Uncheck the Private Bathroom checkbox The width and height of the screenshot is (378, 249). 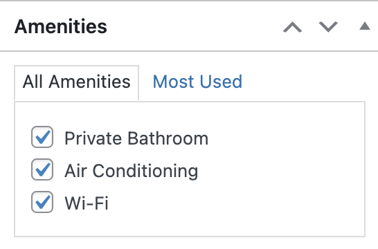(42, 137)
